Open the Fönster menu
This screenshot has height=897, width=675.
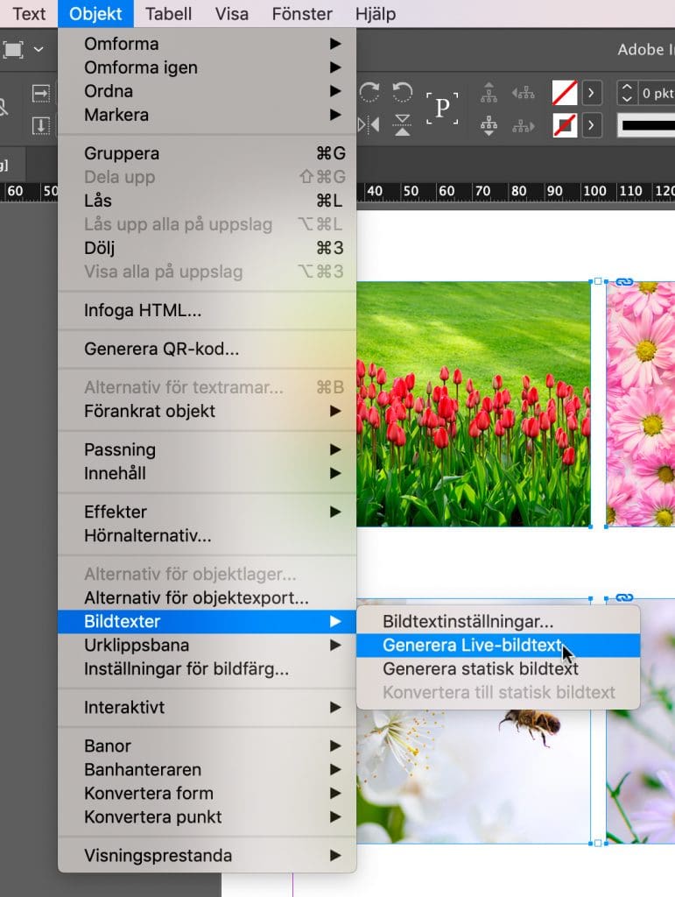coord(302,14)
